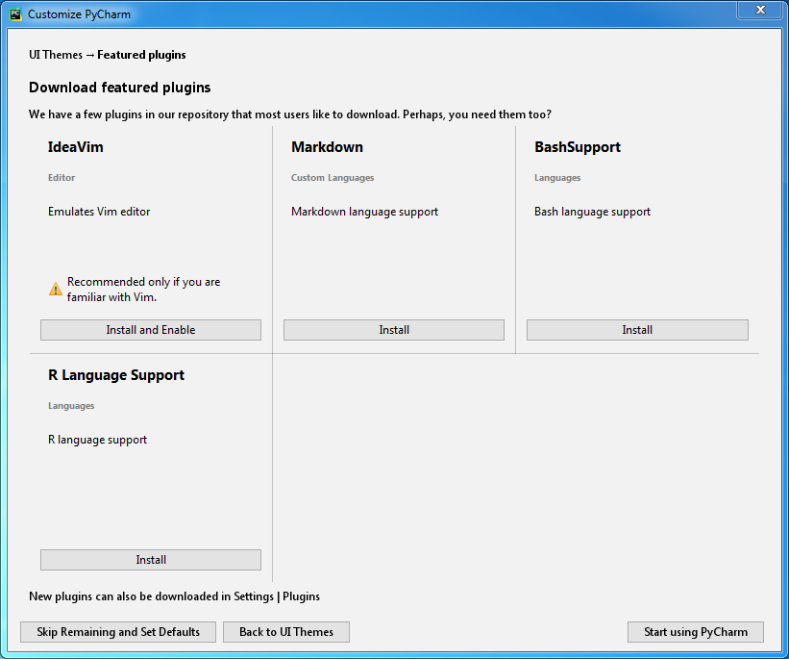Install and enable the IdeaVim plugin
The height and width of the screenshot is (659, 789).
tap(151, 330)
